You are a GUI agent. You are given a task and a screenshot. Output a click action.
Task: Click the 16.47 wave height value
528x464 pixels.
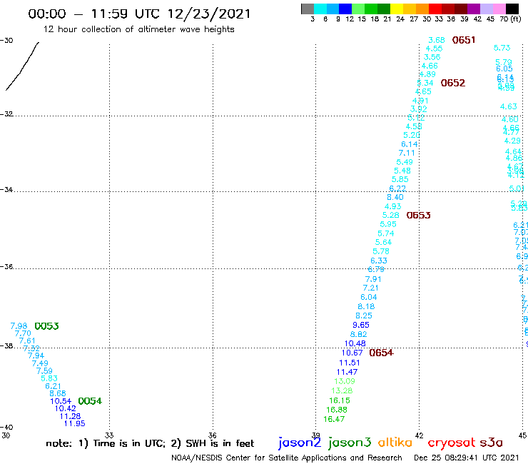[334, 419]
